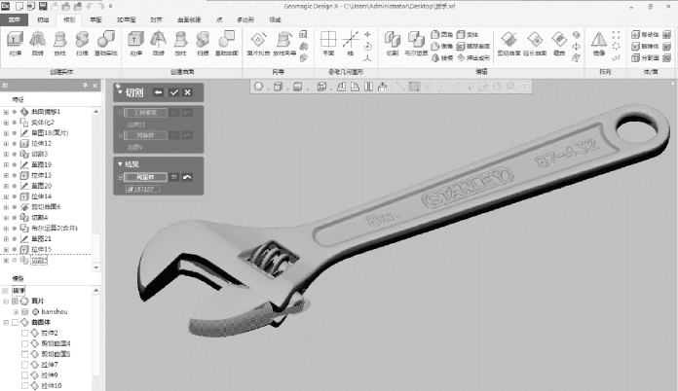Image resolution: width=678 pixels, height=391 pixels.
Task: Open the Mirror (镜像) tool
Action: pos(599,43)
